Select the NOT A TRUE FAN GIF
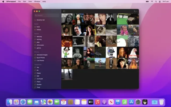This screenshot has width=171, height=107. 111,52
